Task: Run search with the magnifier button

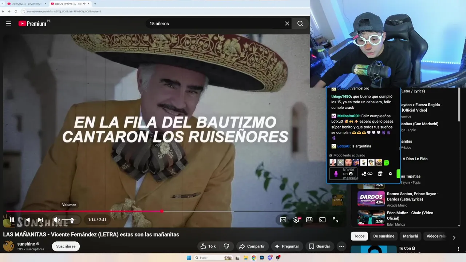Action: tap(300, 24)
